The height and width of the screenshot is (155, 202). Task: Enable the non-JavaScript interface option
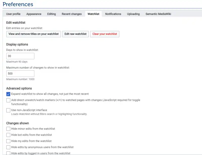click(x=8, y=110)
